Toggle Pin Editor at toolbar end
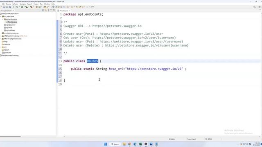Screen dimensions: 262x147 pyautogui.click(x=93, y=7)
